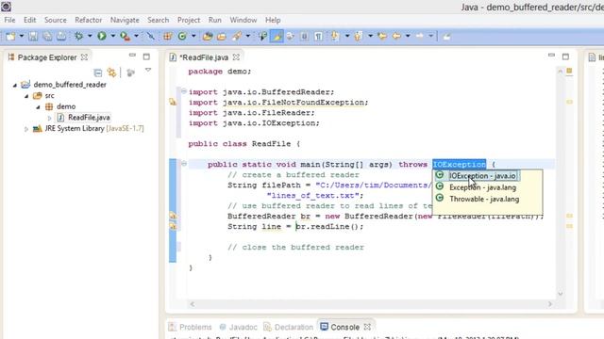The height and width of the screenshot is (339, 604).
Task: Click Collapse All in Package Explorer
Action: 98,73
